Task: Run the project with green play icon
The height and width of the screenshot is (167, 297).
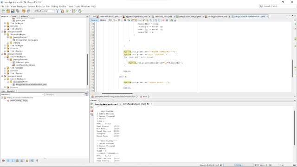Action: pyautogui.click(x=67, y=11)
